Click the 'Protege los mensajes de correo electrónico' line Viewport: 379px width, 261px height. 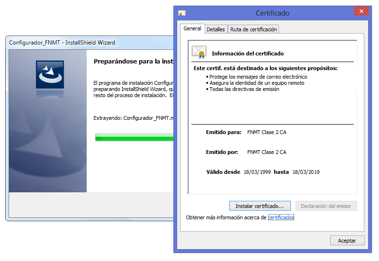coord(258,77)
